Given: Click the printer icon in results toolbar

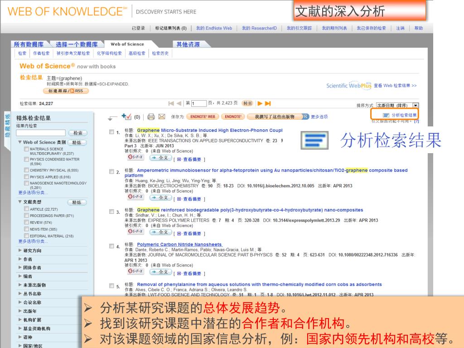Looking at the screenshot, I should pyautogui.click(x=151, y=116).
